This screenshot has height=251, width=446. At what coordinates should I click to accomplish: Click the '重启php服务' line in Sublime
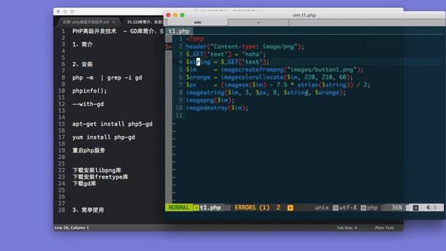[x=89, y=151]
